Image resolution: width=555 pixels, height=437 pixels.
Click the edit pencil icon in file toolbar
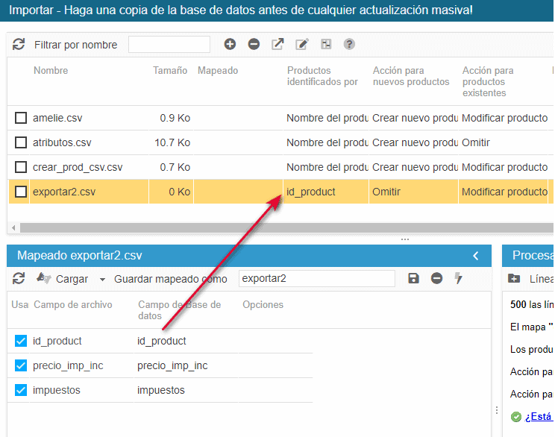click(302, 45)
